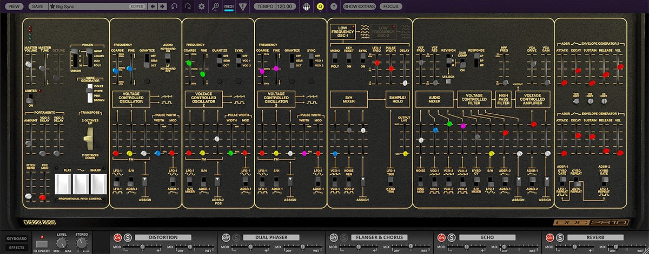Click the HIGH PASS FILTER label box
Screen dimensions: 649x254
coord(503,100)
